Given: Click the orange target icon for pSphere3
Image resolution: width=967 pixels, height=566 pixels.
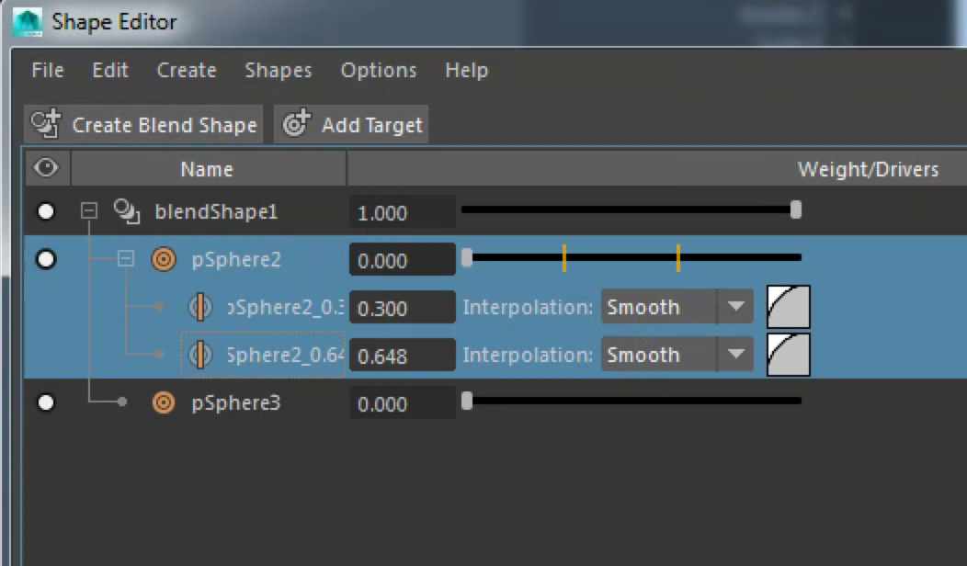Looking at the screenshot, I should pos(163,402).
